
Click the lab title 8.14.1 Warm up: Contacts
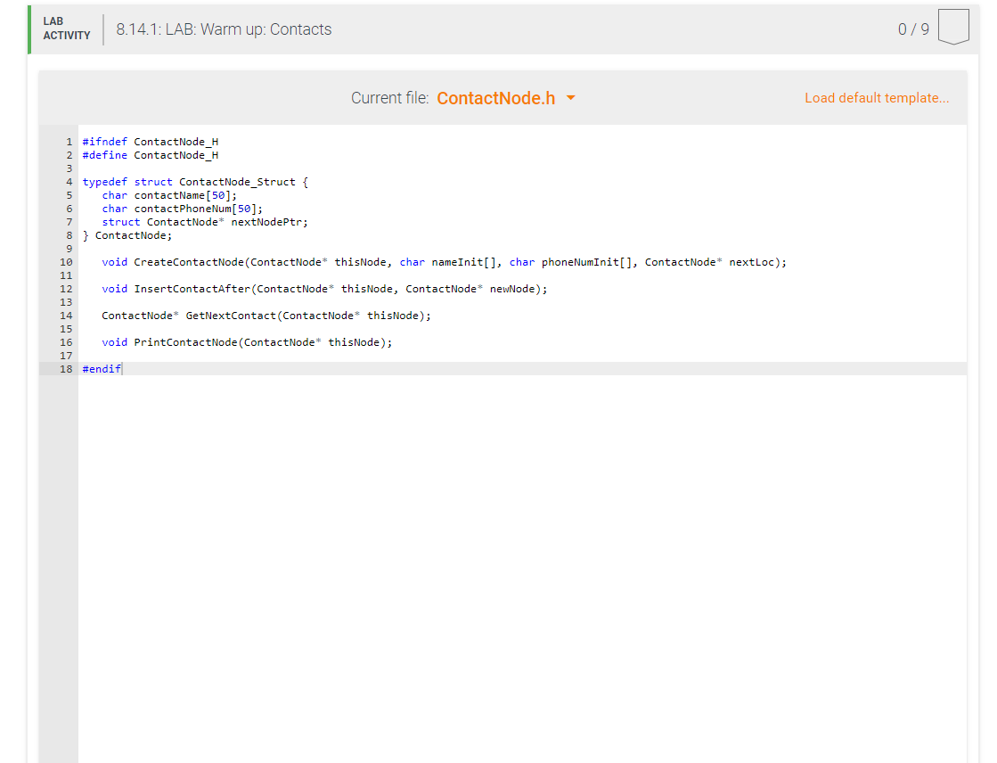pos(223,29)
